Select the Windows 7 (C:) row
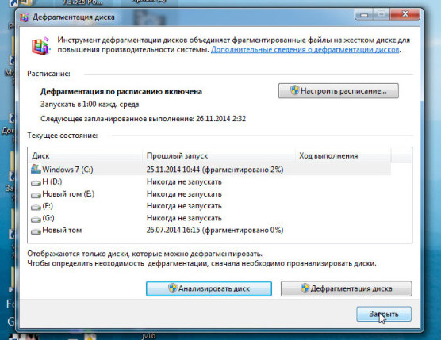Image resolution: width=441 pixels, height=340 pixels. [209, 170]
